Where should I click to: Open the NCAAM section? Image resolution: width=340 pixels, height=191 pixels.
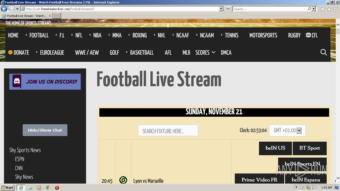[207, 35]
